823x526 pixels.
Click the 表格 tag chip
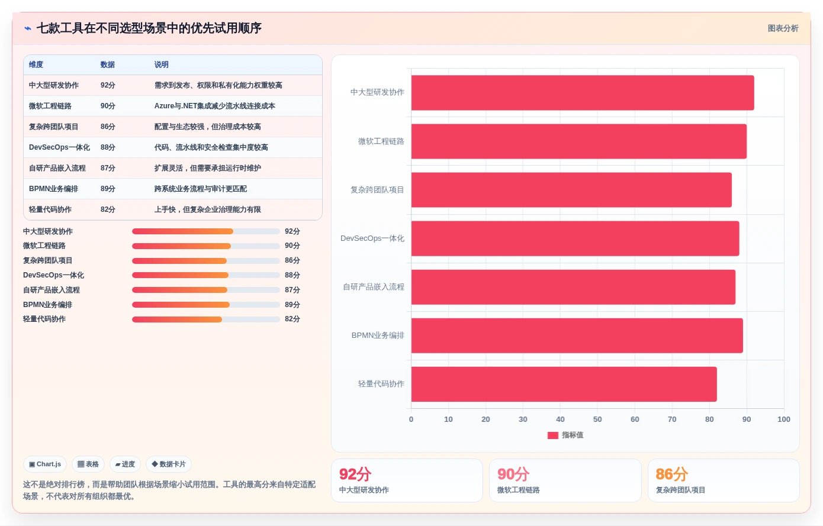88,464
